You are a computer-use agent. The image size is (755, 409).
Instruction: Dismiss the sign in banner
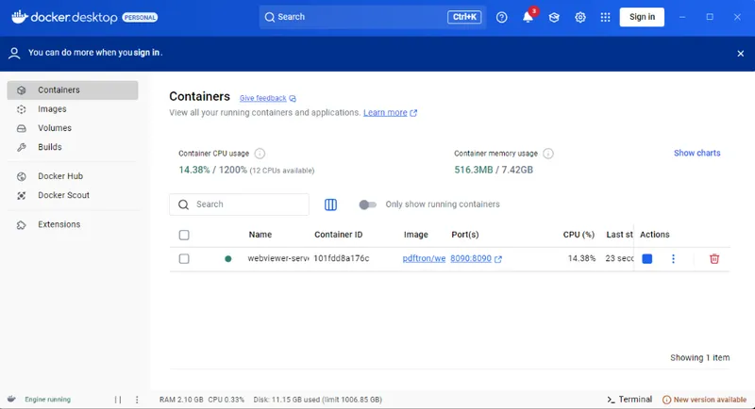pos(741,54)
